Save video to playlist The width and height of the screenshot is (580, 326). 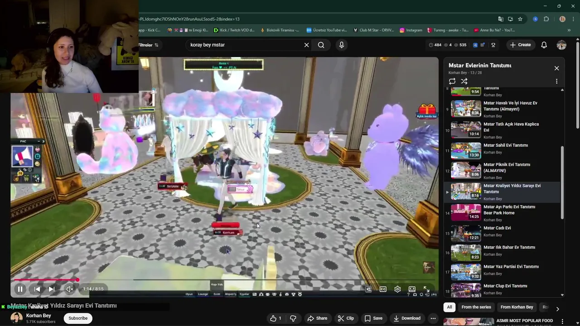(373, 318)
